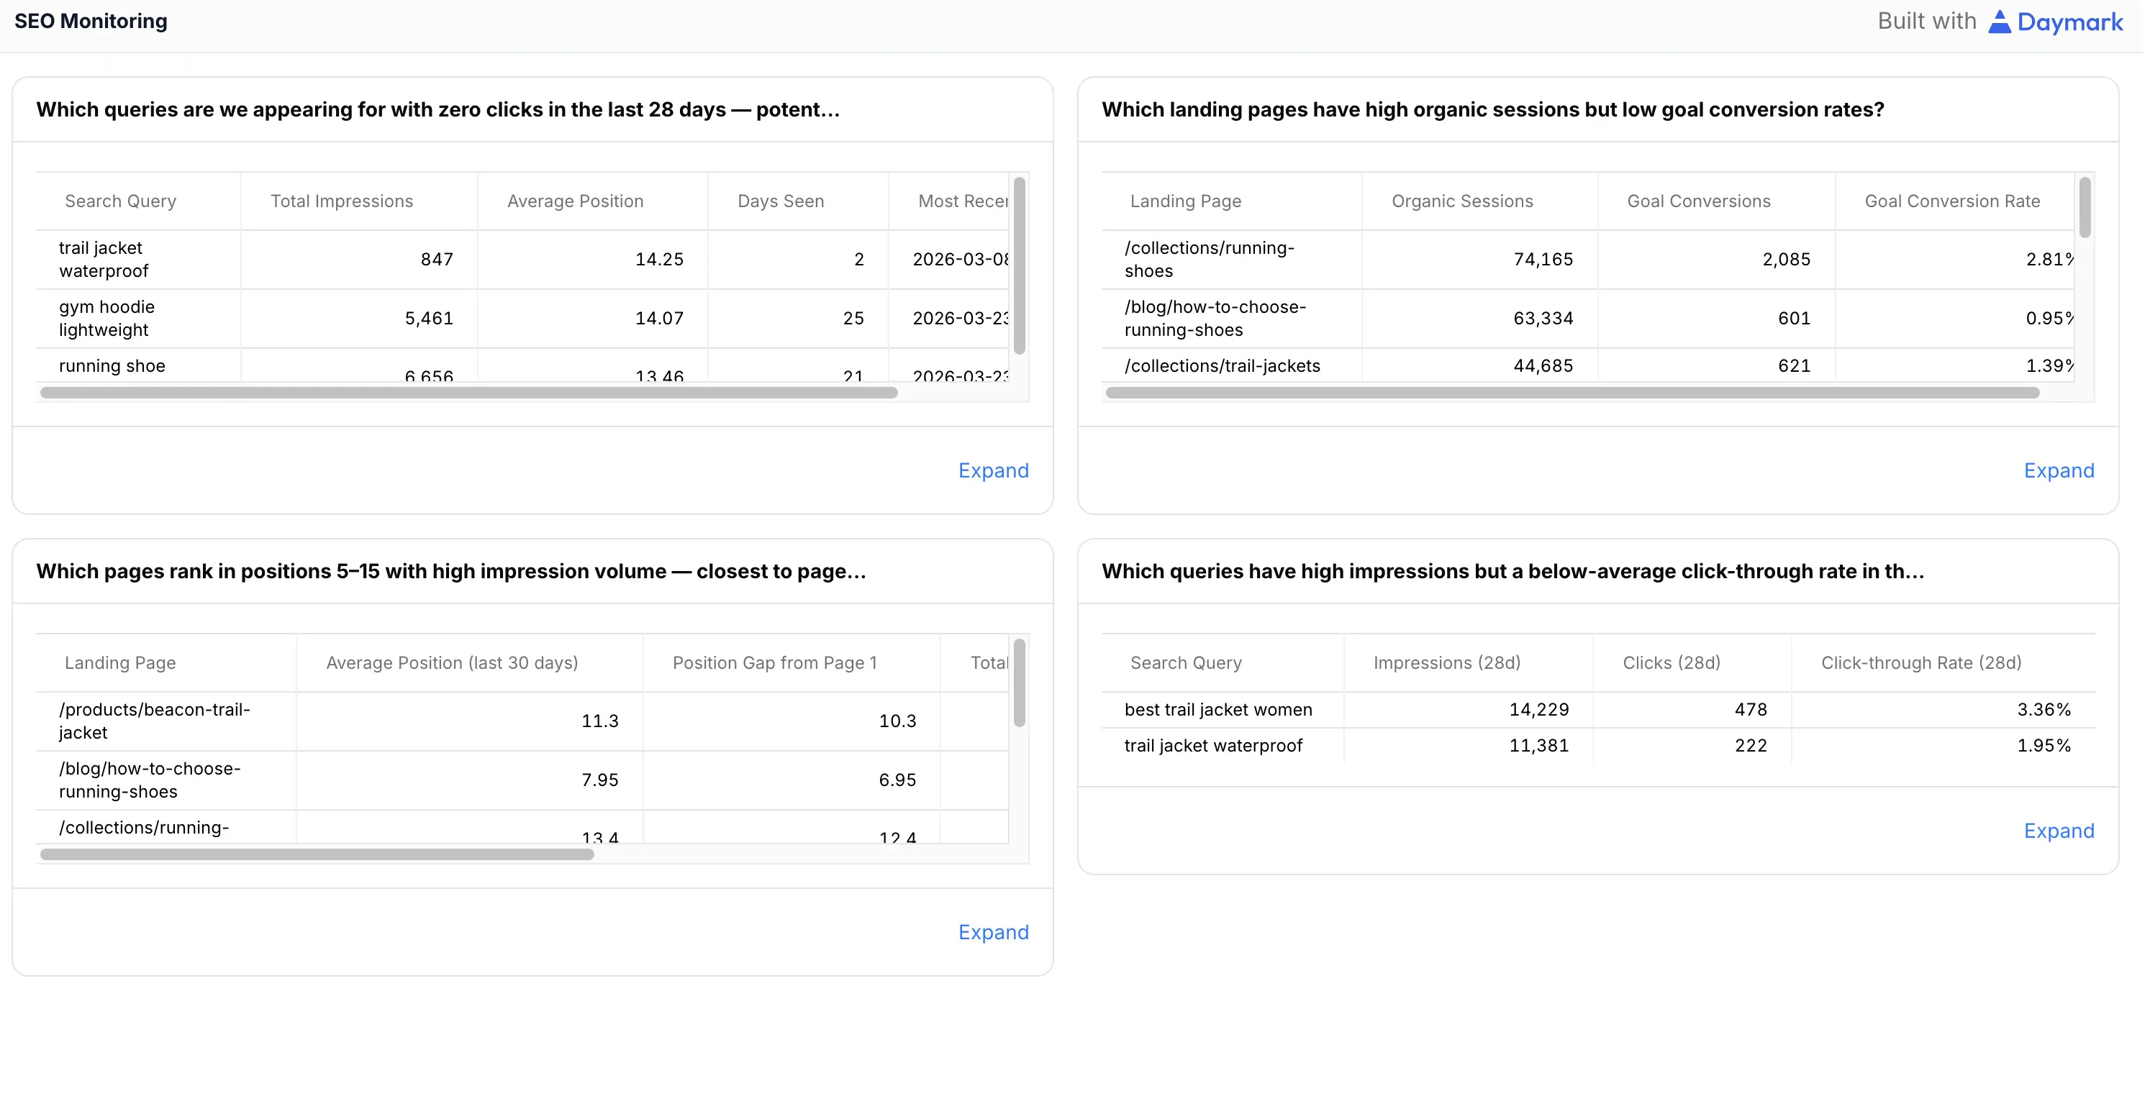Click the Daymark logo icon
Viewport: 2150px width, 1109px height.
tap(1999, 22)
